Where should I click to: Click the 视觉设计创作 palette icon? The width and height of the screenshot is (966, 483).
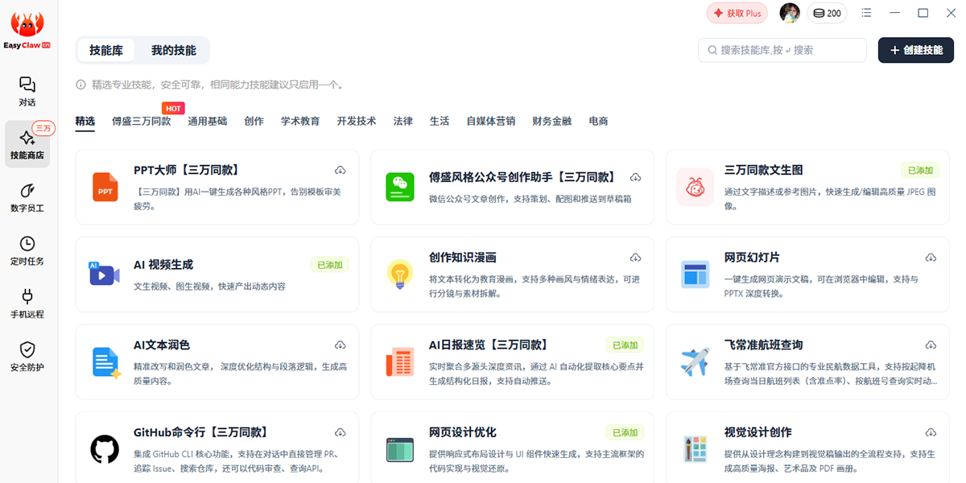click(695, 449)
